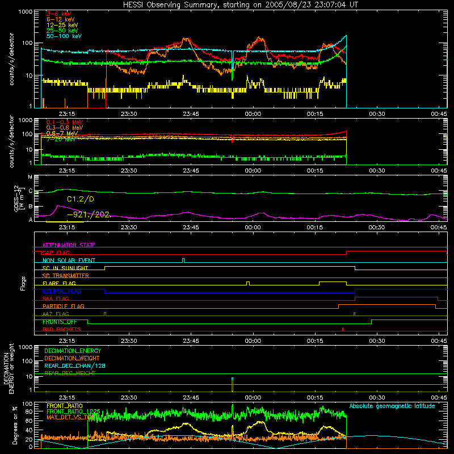Click the SAA_FLAG label

coord(56,299)
